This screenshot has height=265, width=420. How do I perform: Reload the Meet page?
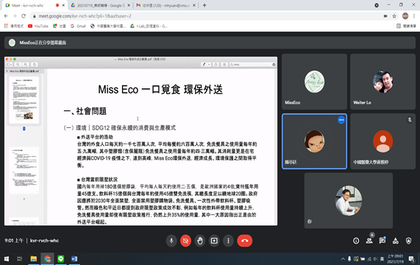tap(24, 16)
